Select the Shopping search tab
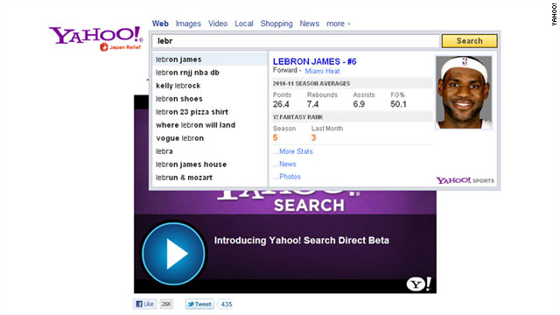This screenshot has width=560, height=315. [x=276, y=24]
